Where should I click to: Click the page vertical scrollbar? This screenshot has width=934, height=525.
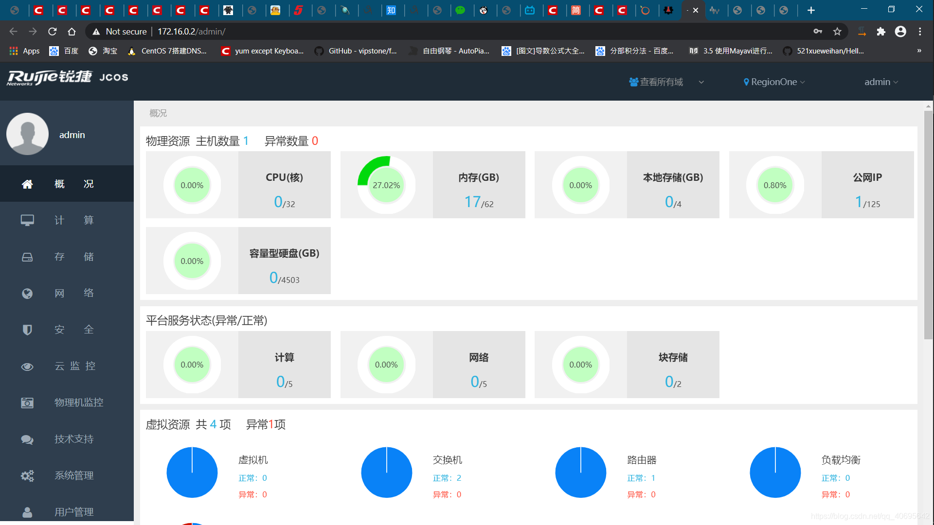(929, 225)
